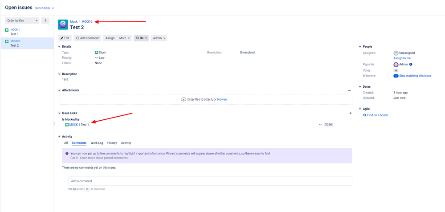Open the attachments three-dot options menu
The image size is (445, 212).
pos(350,90)
